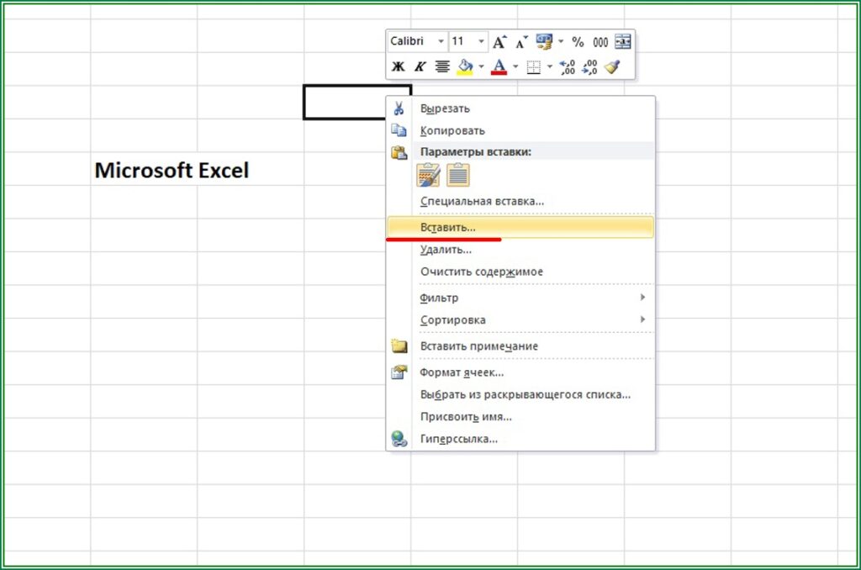Screen dimensions: 861x570
Task: Open the font size 11 dropdown
Action: (481, 42)
